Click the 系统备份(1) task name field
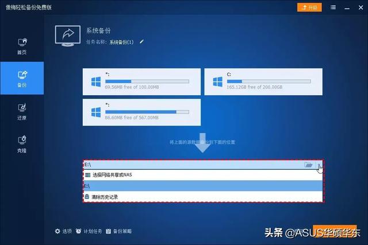The image size is (368, 245). (121, 42)
